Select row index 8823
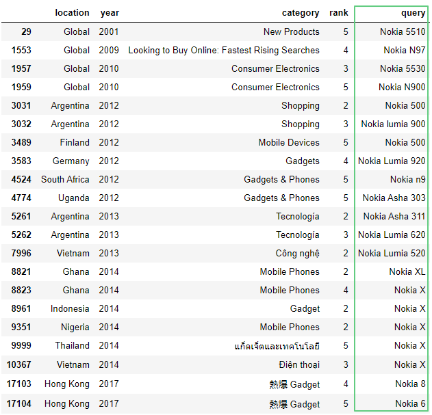 [x=21, y=290]
